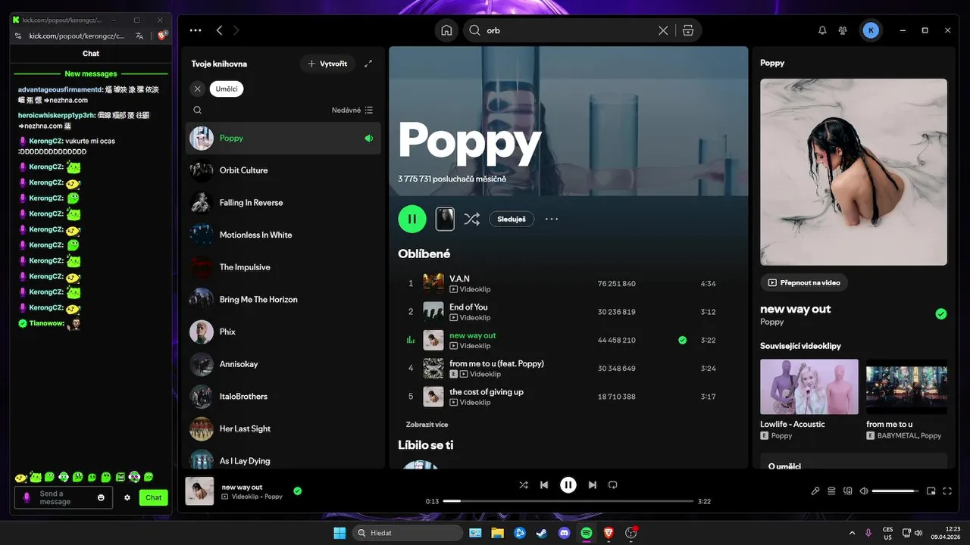The image size is (970, 545).
Task: Select Falling In Reverse in the library
Action: 283,203
